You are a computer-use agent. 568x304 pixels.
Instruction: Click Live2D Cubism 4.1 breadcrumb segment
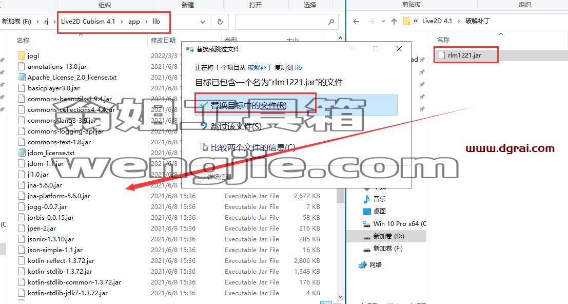click(88, 22)
